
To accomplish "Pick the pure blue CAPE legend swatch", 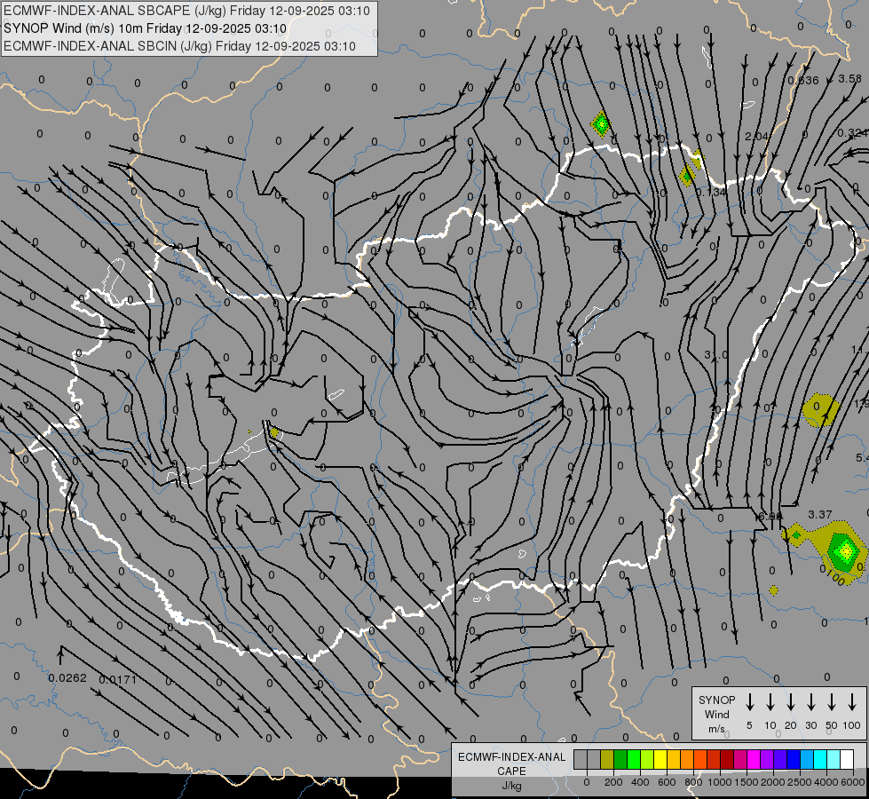I will [794, 759].
